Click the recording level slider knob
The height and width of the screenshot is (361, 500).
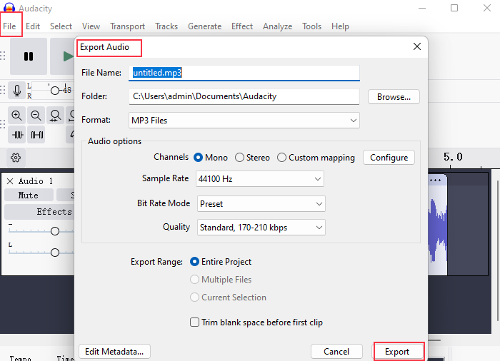[x=55, y=91]
